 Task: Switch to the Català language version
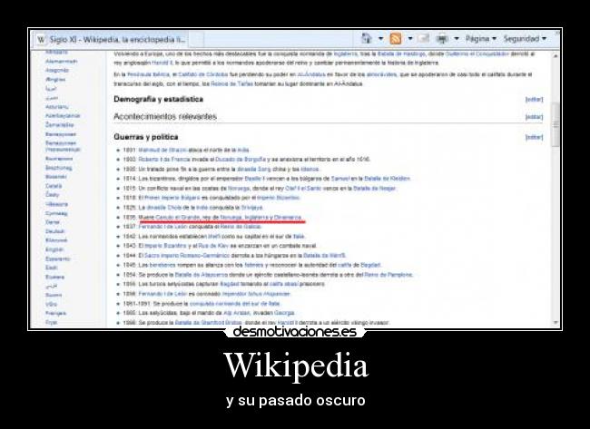[54, 186]
